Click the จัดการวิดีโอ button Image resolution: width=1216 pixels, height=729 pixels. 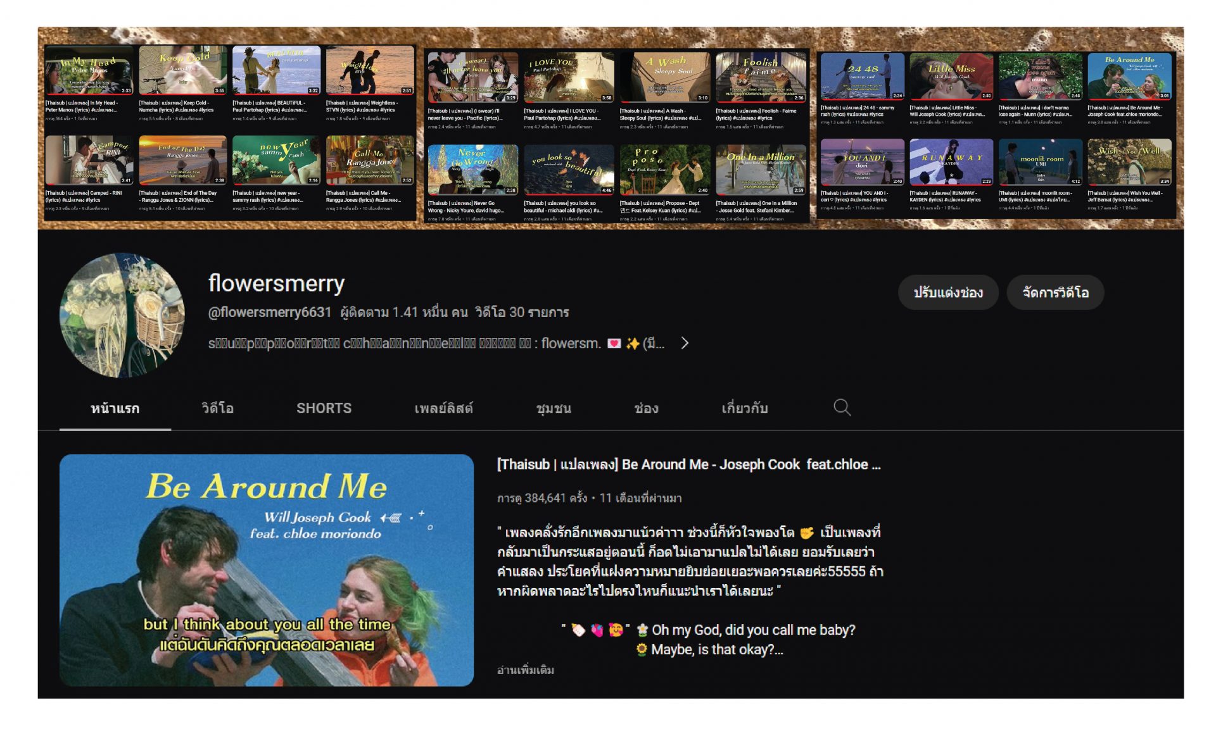pyautogui.click(x=1055, y=292)
